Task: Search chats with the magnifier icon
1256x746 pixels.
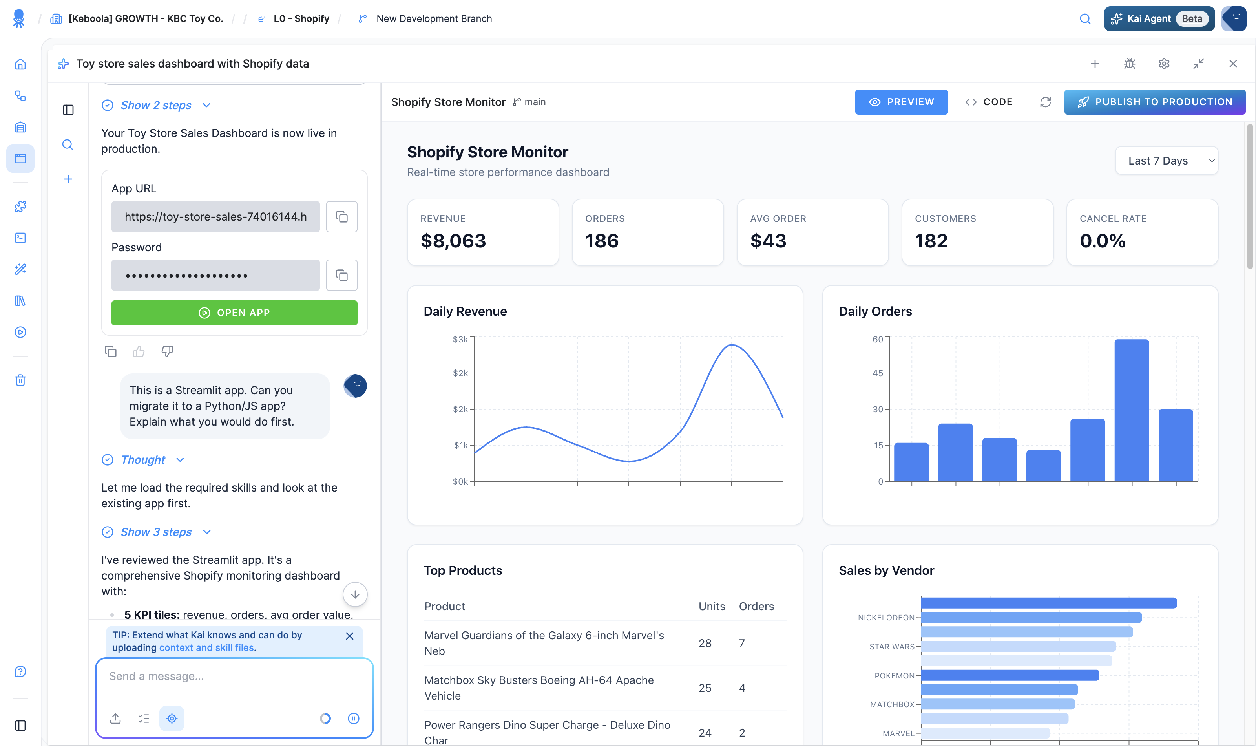Action: coord(68,145)
